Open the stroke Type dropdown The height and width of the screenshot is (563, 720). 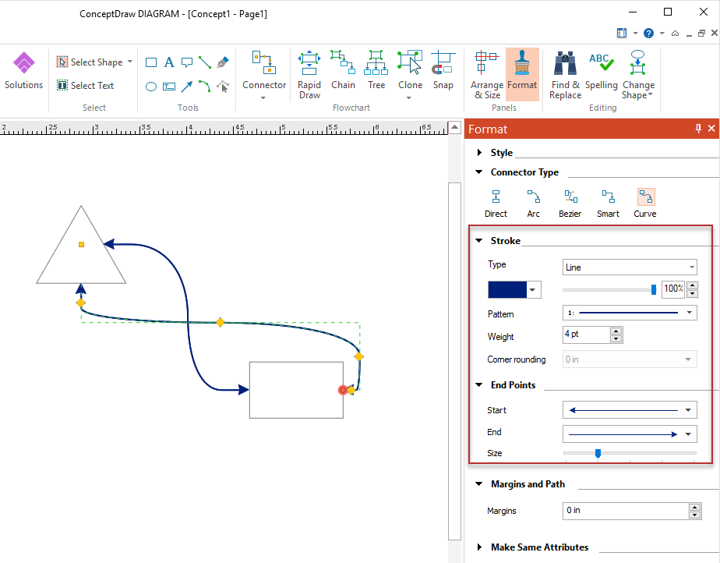(630, 267)
